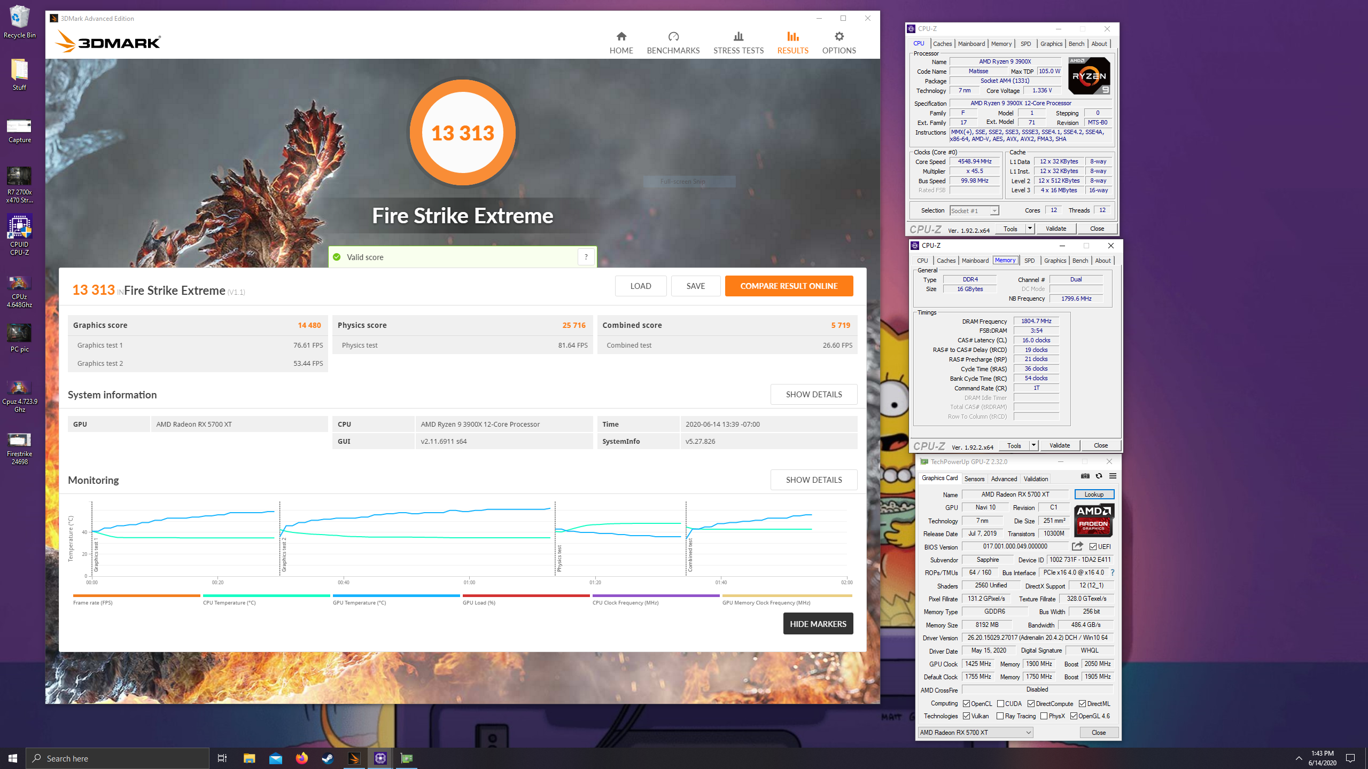Click the orange Frame rate legend bar
Screen dimensions: 1368x769
[x=137, y=595]
